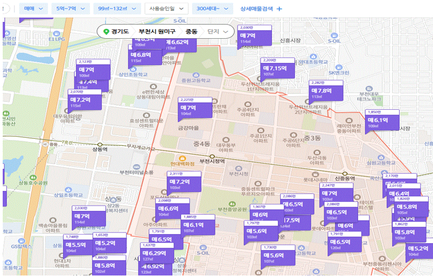
Task: Click the 부천중앙공원 green park icon
Action: tap(232, 204)
